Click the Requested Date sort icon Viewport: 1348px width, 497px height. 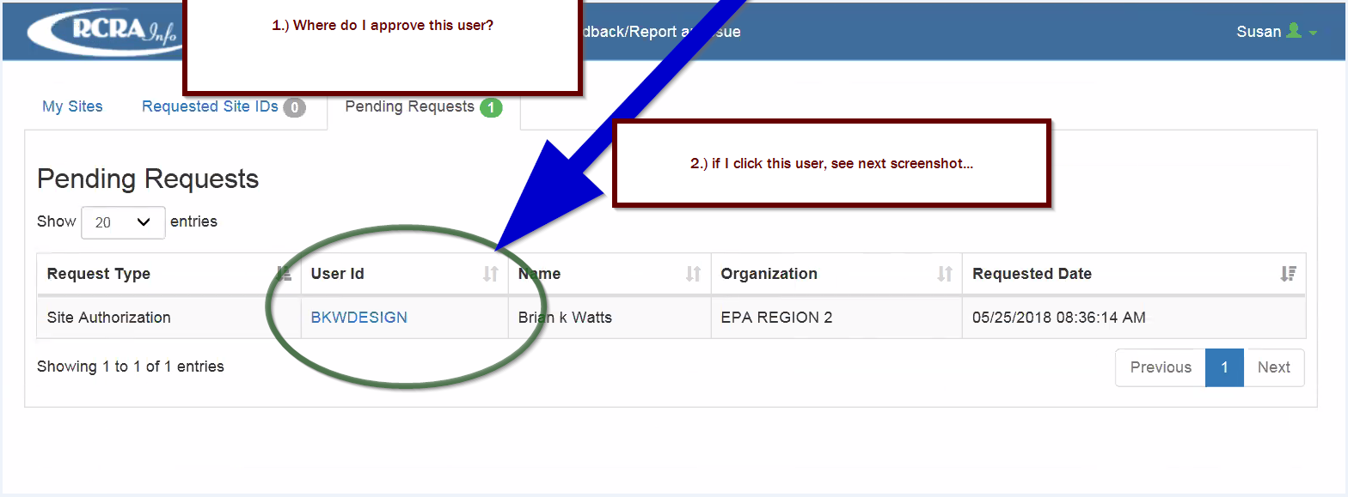[x=1288, y=274]
